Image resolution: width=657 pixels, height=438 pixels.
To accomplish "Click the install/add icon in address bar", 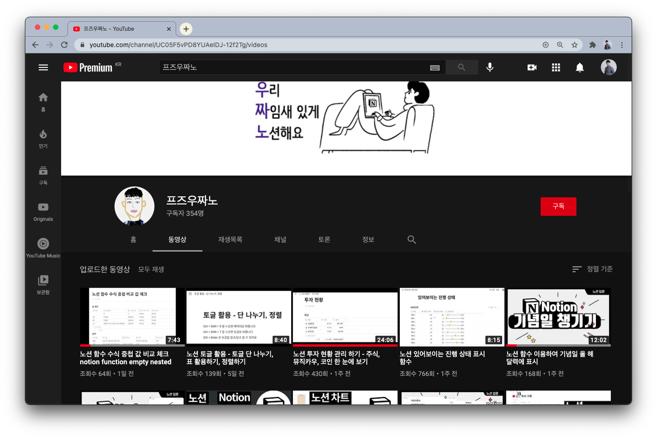I will tap(546, 45).
